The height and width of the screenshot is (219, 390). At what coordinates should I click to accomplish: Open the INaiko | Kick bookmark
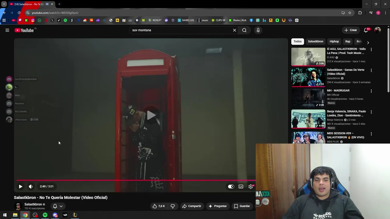pos(238,20)
